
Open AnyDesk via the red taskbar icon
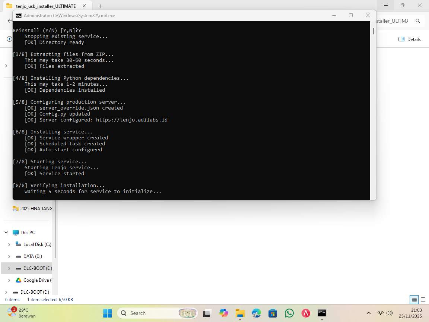[x=305, y=313]
